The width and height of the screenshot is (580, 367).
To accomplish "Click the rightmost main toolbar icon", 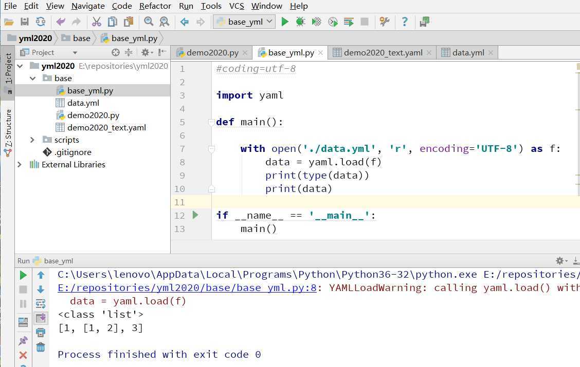I will click(x=425, y=22).
